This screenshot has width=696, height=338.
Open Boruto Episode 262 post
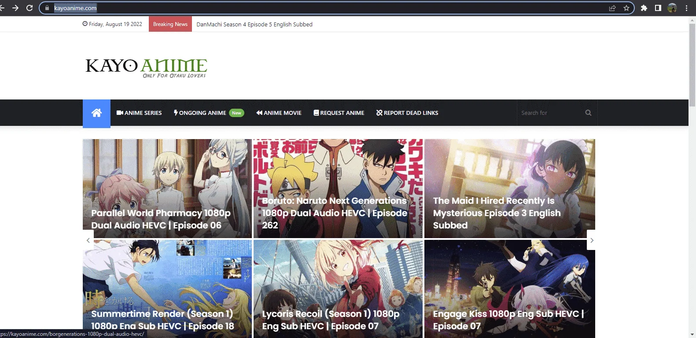tap(338, 189)
